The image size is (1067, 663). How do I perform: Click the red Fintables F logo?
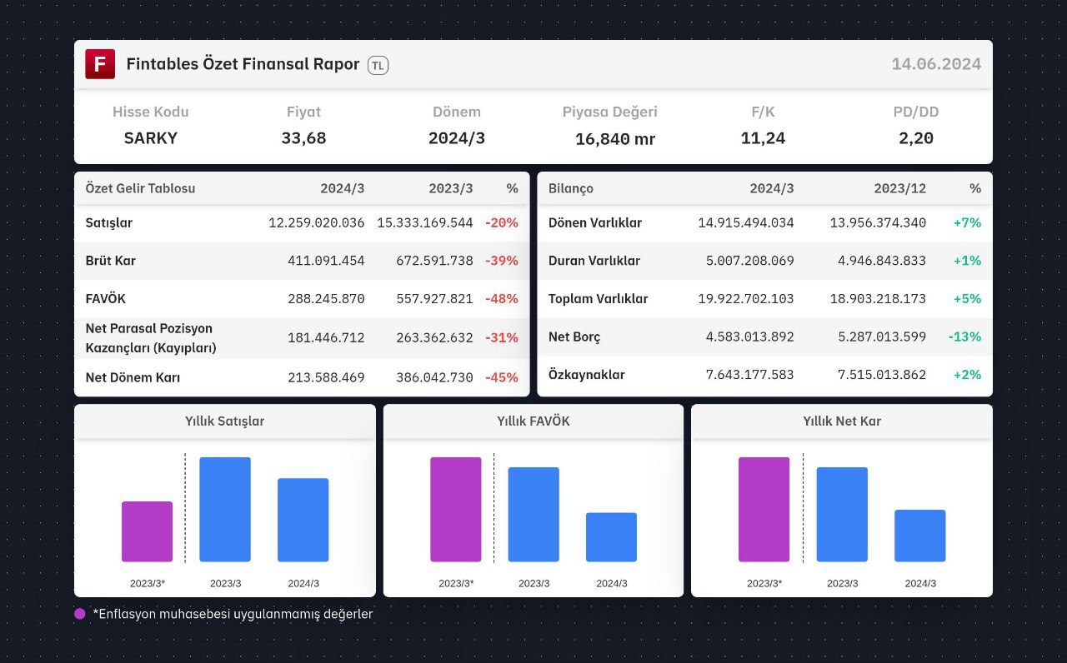pyautogui.click(x=100, y=64)
